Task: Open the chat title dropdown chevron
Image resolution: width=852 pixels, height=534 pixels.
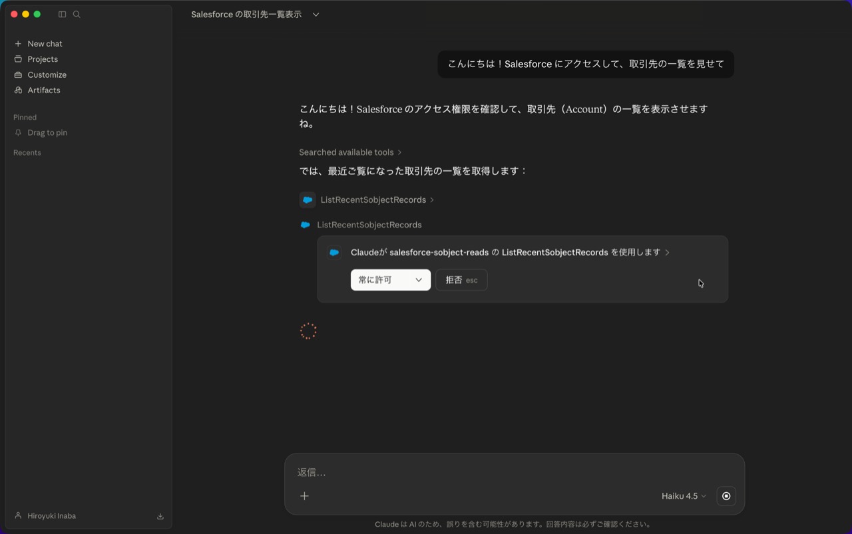Action: click(316, 15)
